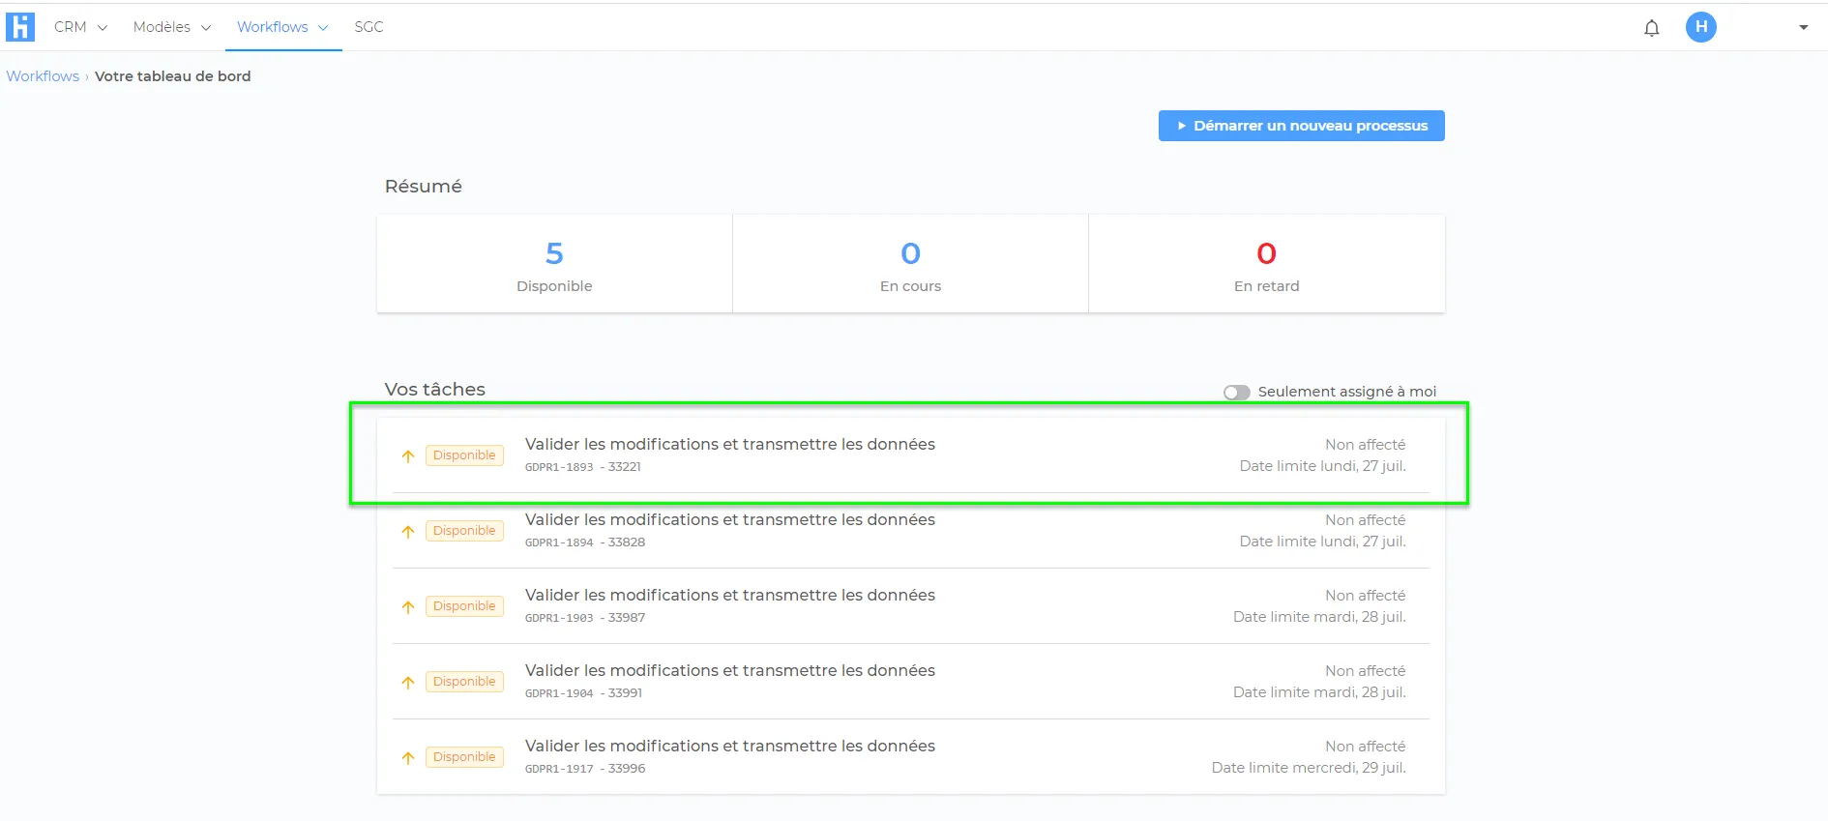Open task titled above GDPR1-1904 - 33991
Screen dimensions: 1828x821
730,670
